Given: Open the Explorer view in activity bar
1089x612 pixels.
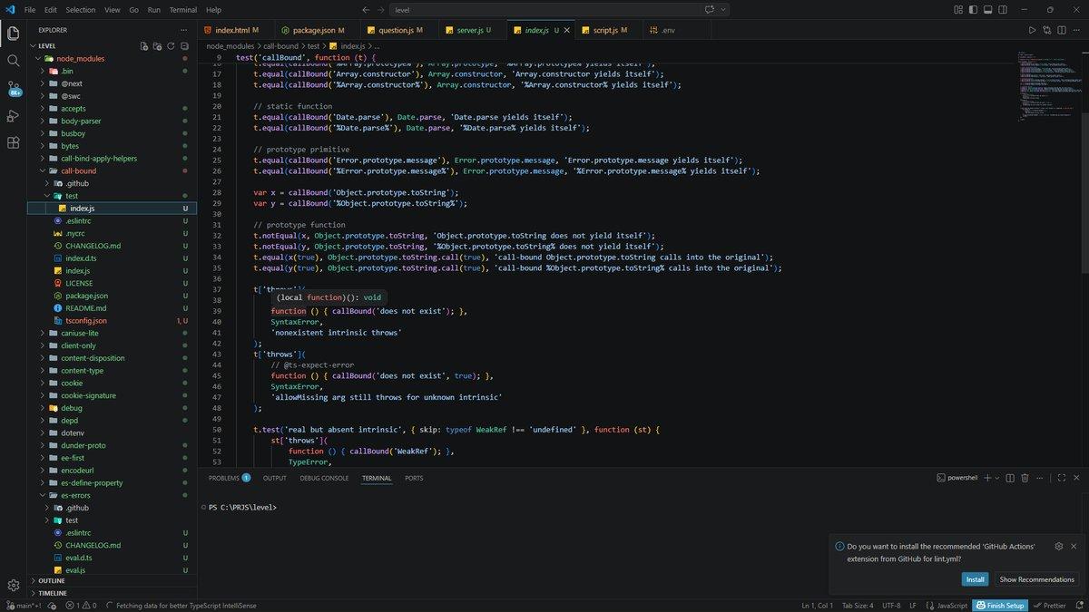Looking at the screenshot, I should (14, 34).
